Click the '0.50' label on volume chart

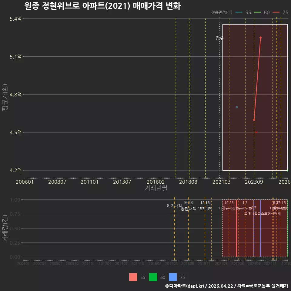(15, 229)
